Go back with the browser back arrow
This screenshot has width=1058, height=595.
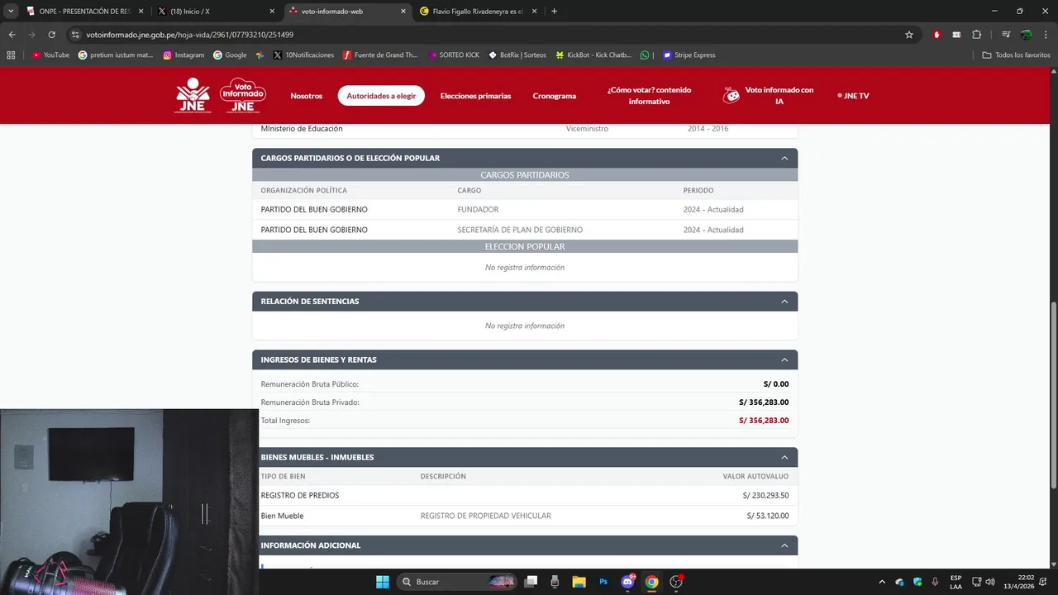[x=12, y=35]
